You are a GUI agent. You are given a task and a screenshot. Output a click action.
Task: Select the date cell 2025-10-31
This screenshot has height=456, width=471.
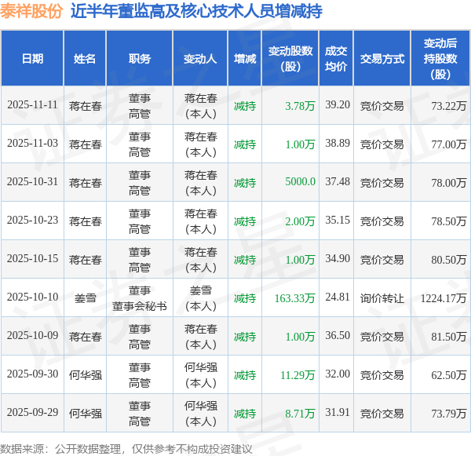click(32, 182)
